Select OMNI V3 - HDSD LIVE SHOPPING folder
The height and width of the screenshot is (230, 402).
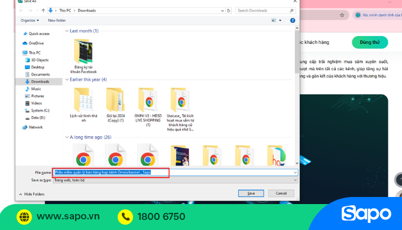tap(148, 107)
